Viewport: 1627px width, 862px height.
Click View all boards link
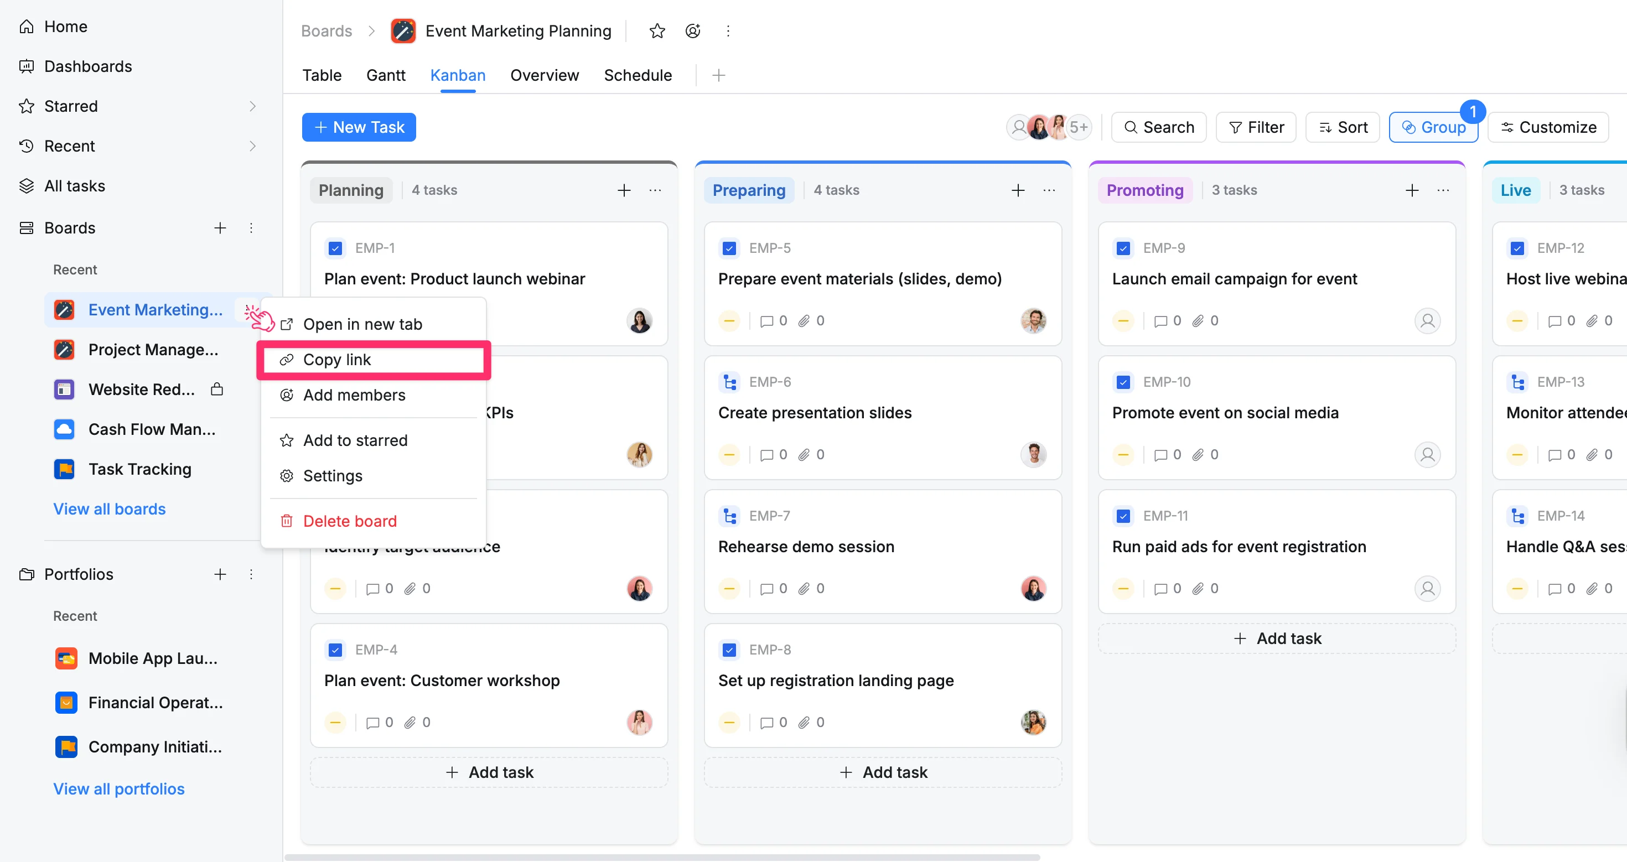click(x=109, y=509)
